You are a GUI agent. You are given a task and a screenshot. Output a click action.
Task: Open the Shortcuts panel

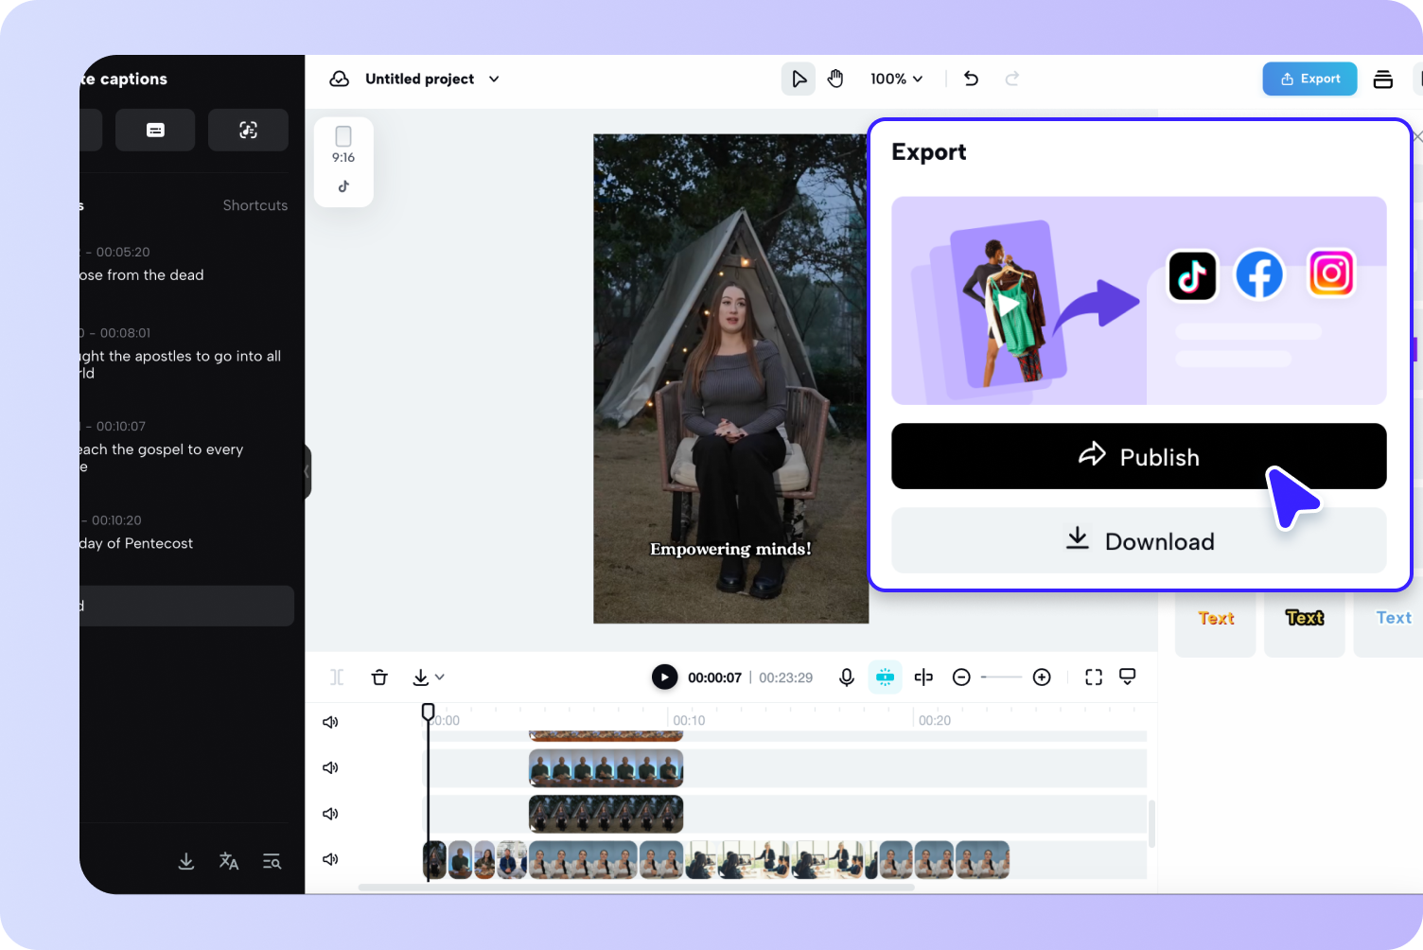tap(255, 204)
